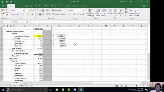Toggle Wrap Text
The width and height of the screenshot is (164, 92).
(56, 10)
